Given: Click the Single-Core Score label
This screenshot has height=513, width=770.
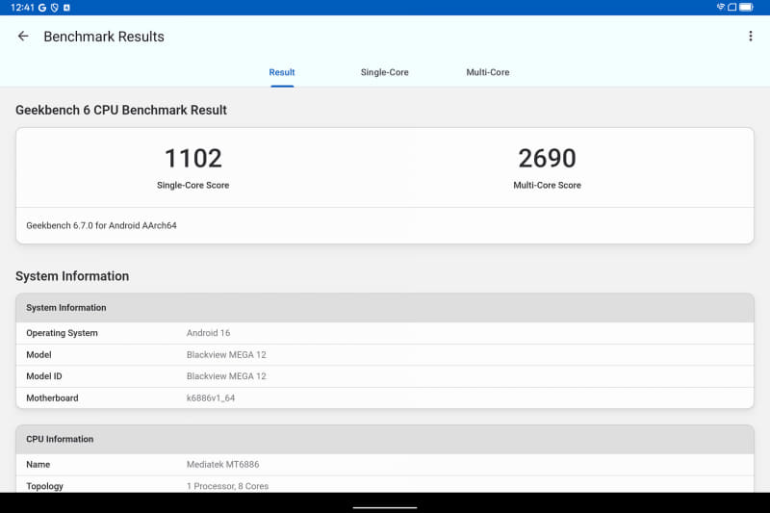Looking at the screenshot, I should [x=193, y=185].
